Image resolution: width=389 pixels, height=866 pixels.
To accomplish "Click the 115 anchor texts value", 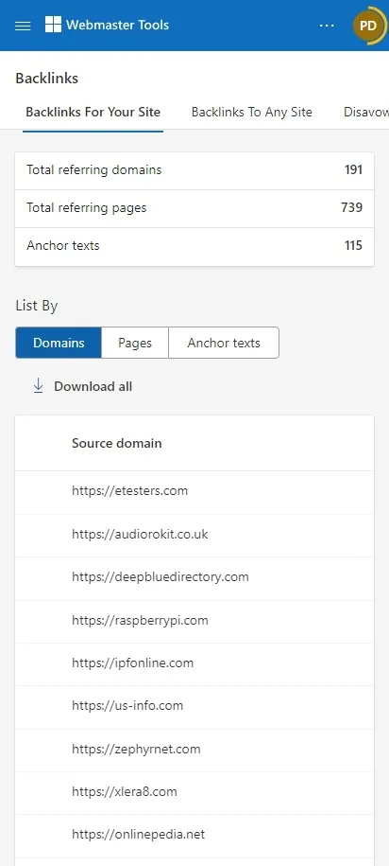I will pyautogui.click(x=353, y=245).
